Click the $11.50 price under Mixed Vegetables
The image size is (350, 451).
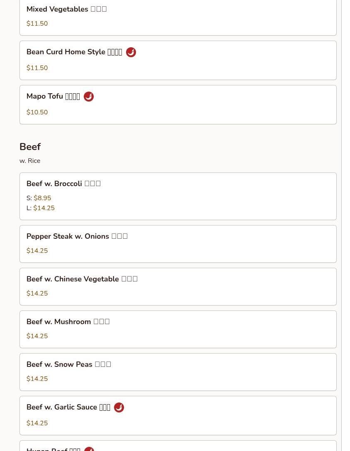pyautogui.click(x=37, y=24)
